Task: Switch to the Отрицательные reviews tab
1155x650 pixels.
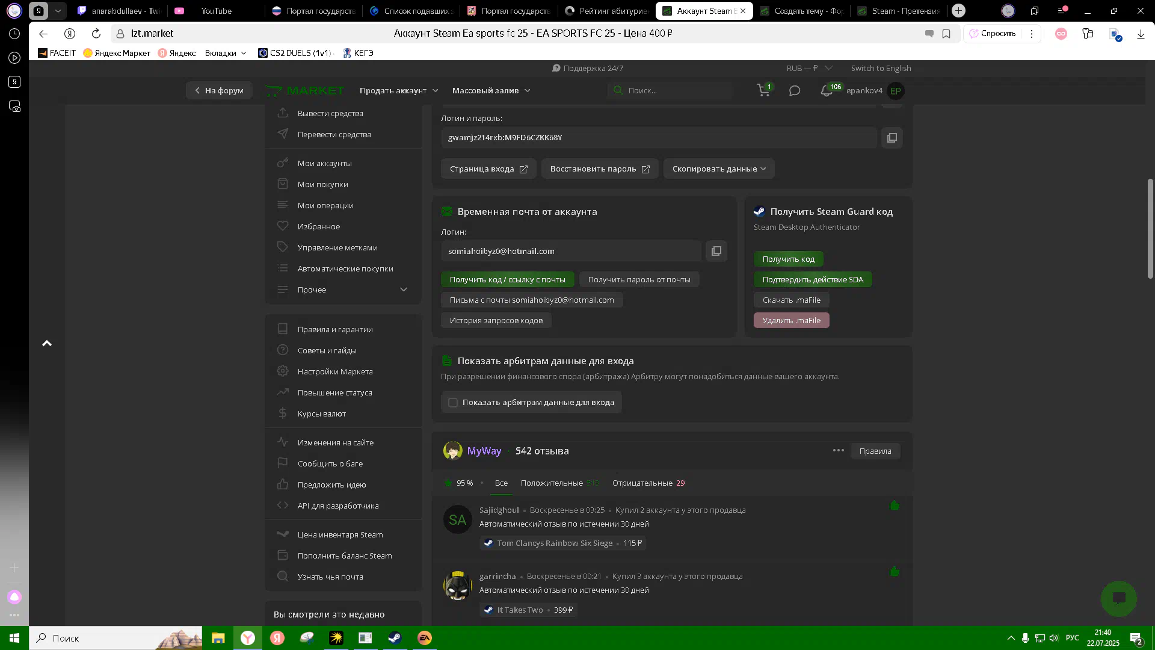Action: point(648,483)
